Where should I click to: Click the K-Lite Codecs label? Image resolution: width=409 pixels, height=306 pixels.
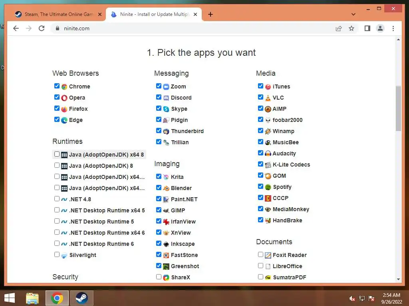pyautogui.click(x=291, y=165)
